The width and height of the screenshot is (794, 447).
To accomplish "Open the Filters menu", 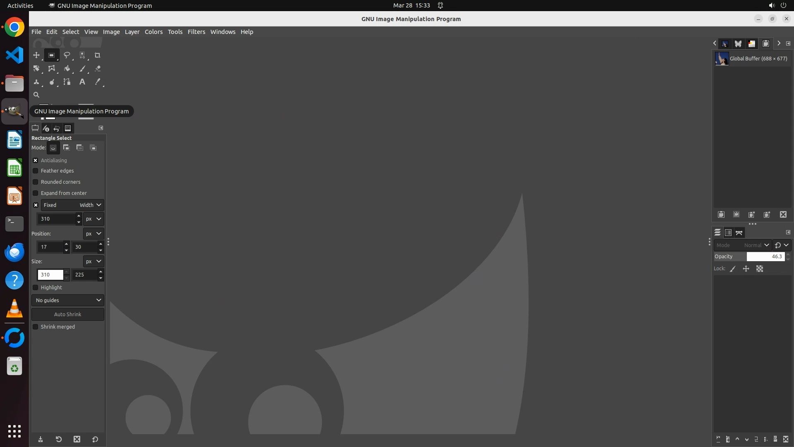I will click(x=196, y=32).
